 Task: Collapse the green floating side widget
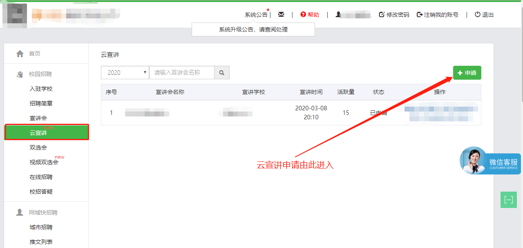coord(508,200)
